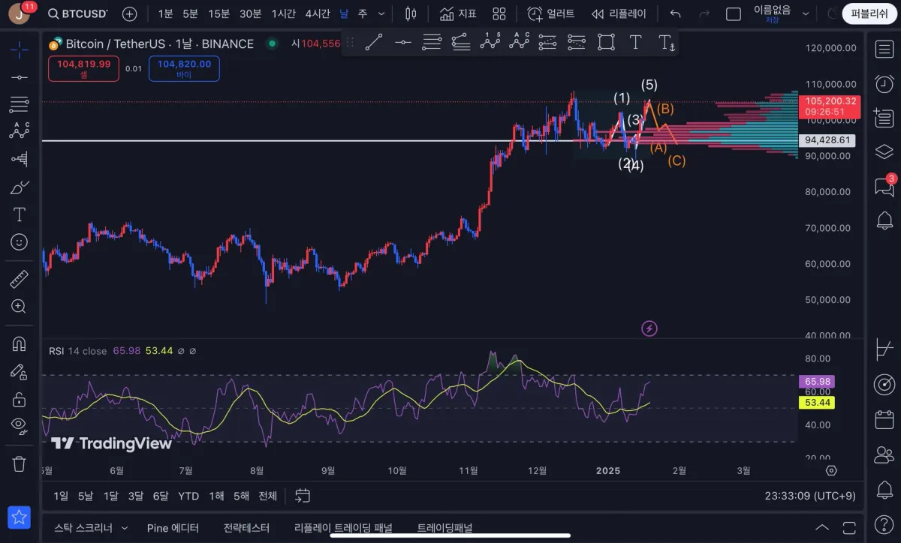Open the alerts clock panel in right sidebar
The height and width of the screenshot is (543, 901).
tap(884, 83)
